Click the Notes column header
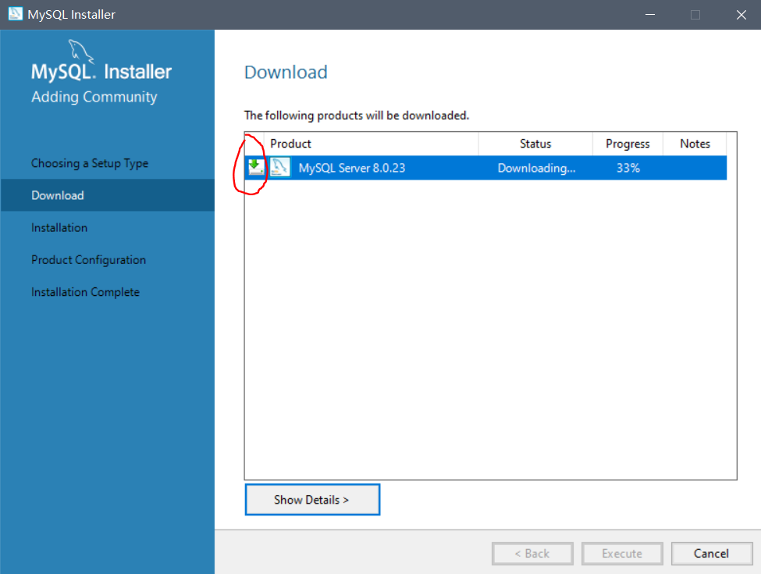761x574 pixels. point(695,144)
